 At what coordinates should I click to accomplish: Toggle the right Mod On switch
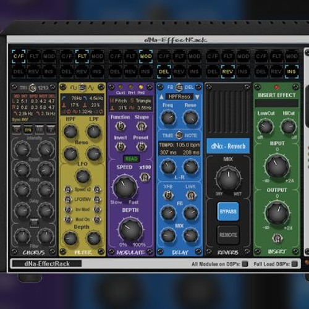click(x=97, y=219)
